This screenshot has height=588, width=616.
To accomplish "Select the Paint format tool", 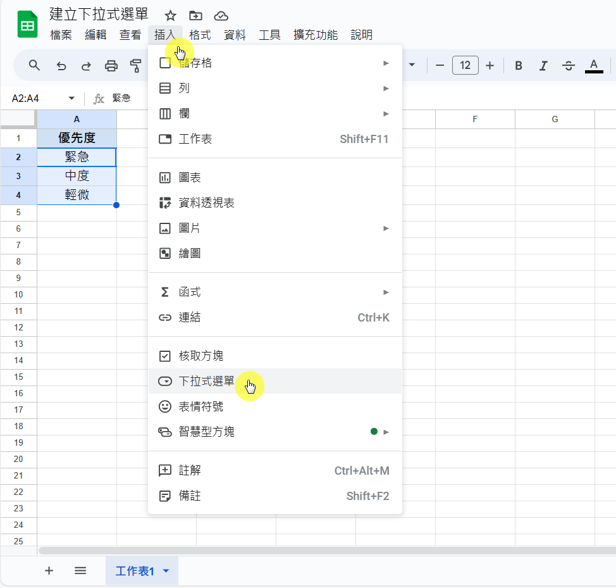I will click(x=135, y=65).
